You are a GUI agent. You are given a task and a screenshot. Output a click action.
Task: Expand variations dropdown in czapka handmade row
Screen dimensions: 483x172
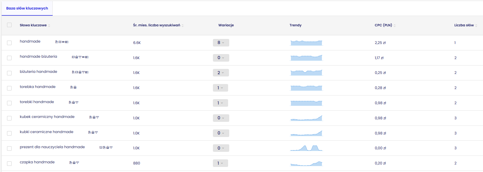click(220, 163)
